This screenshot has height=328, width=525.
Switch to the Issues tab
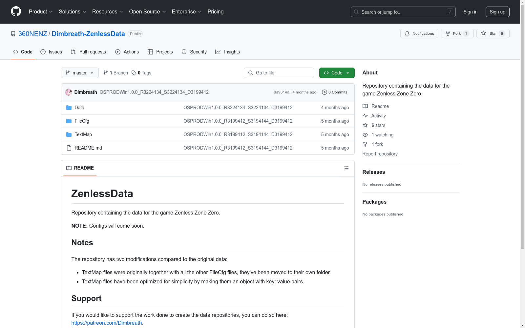51,52
